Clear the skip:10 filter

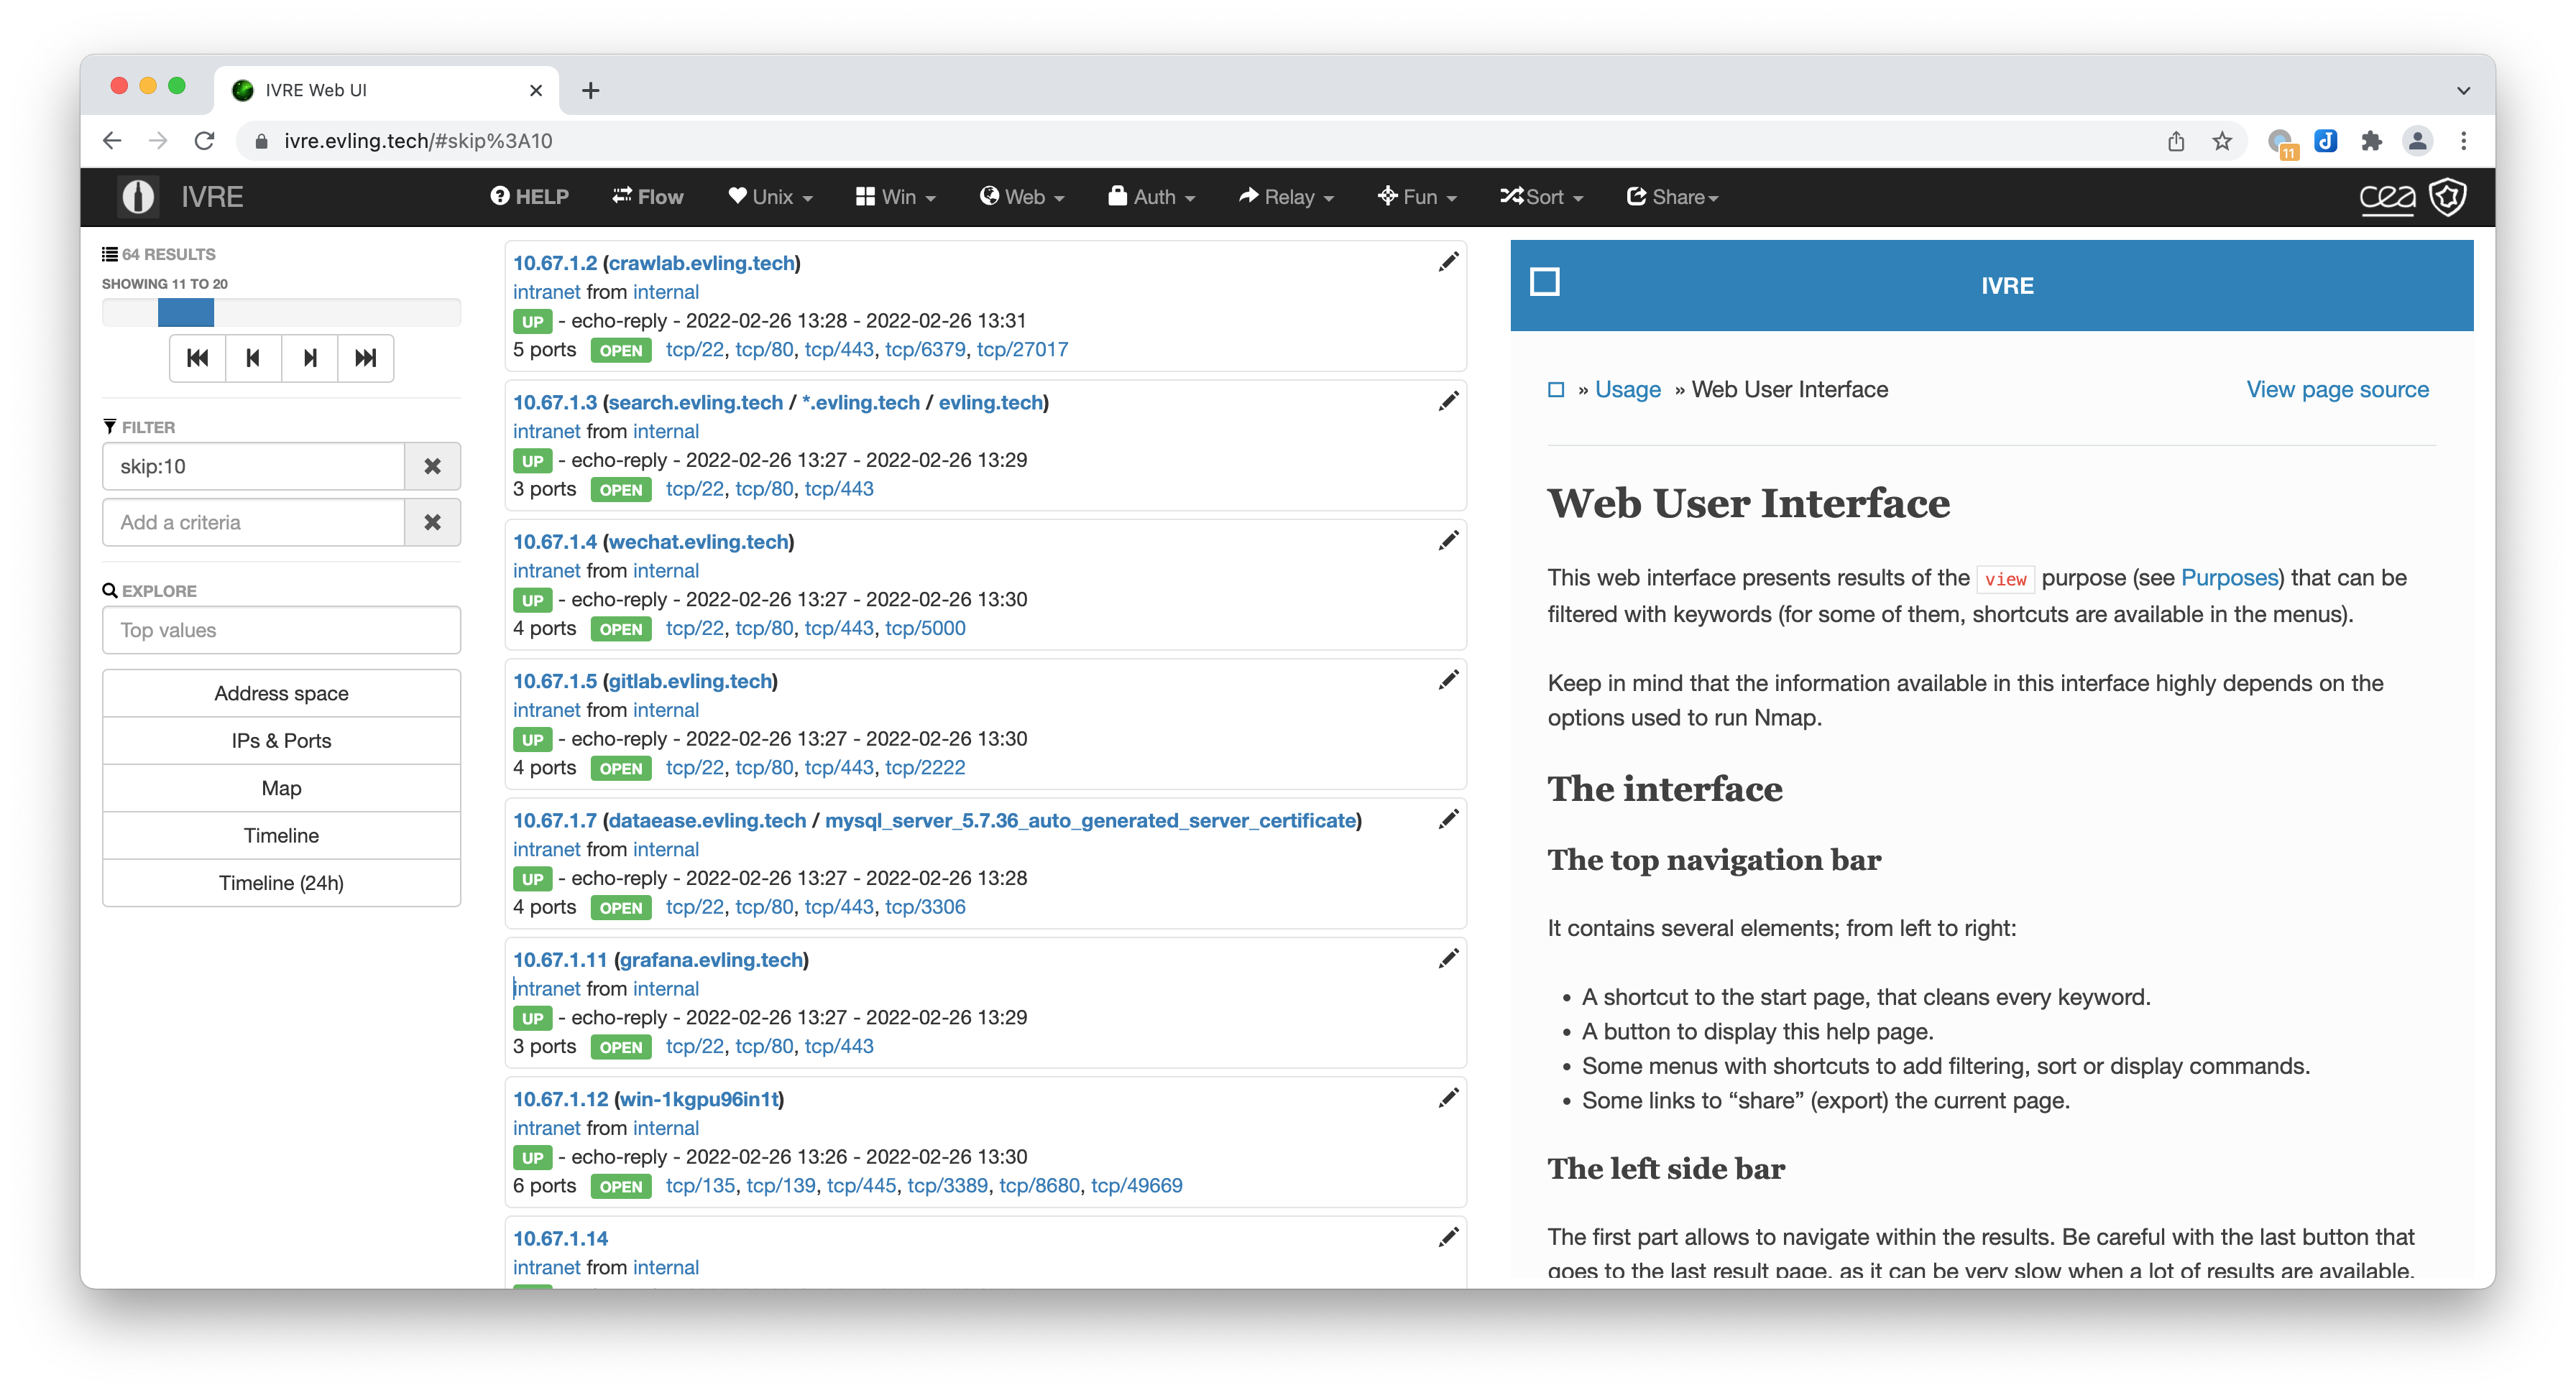click(433, 465)
